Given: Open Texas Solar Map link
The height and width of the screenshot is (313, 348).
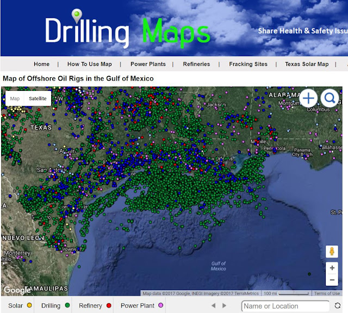Looking at the screenshot, I should pyautogui.click(x=307, y=64).
